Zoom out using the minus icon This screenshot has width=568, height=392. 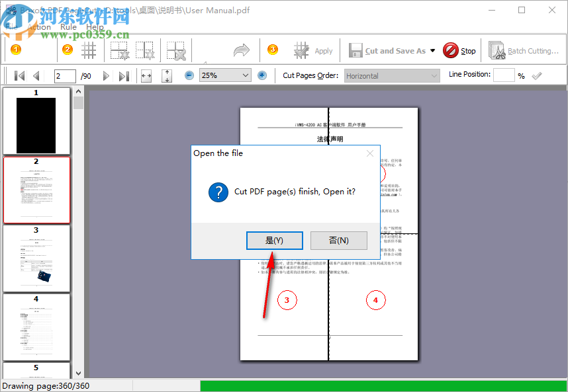(189, 75)
